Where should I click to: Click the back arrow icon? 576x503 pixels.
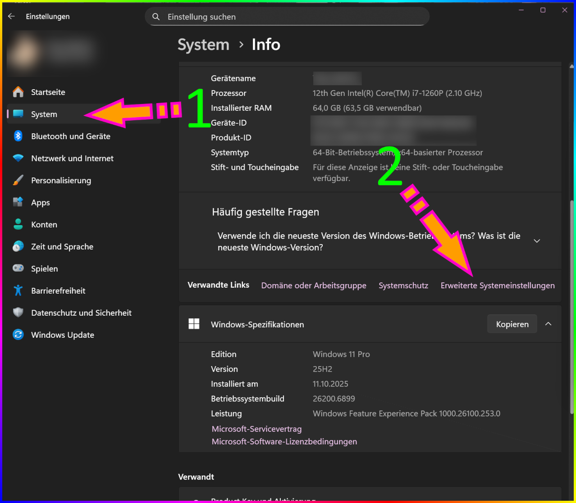point(12,16)
